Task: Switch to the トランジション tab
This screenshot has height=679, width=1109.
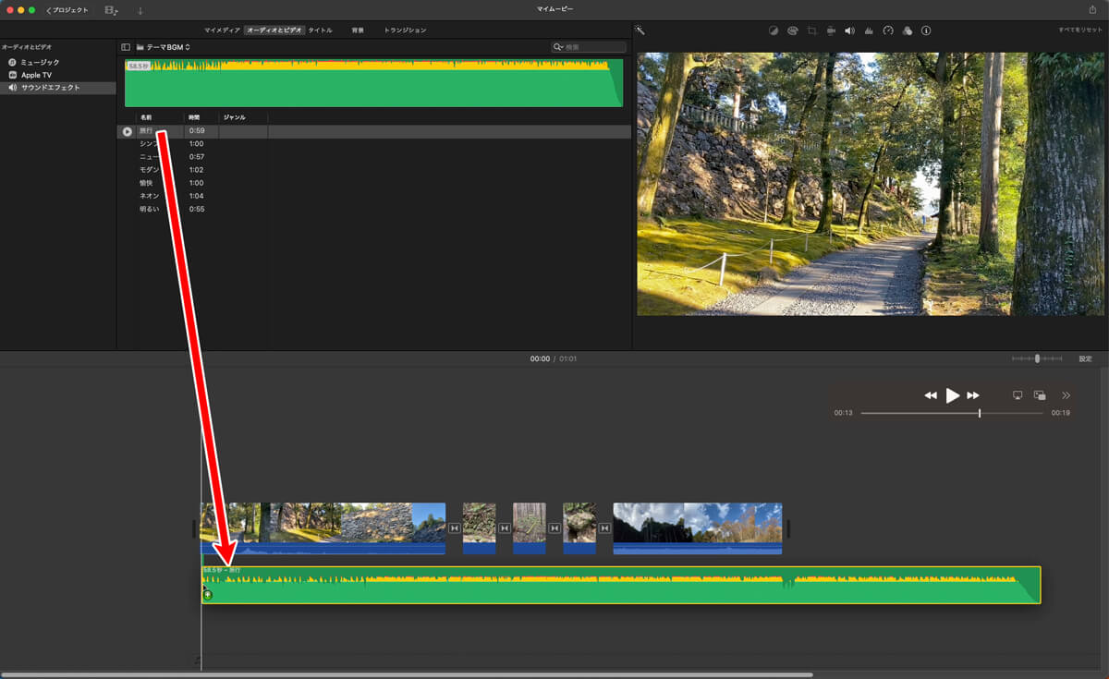Action: [405, 30]
